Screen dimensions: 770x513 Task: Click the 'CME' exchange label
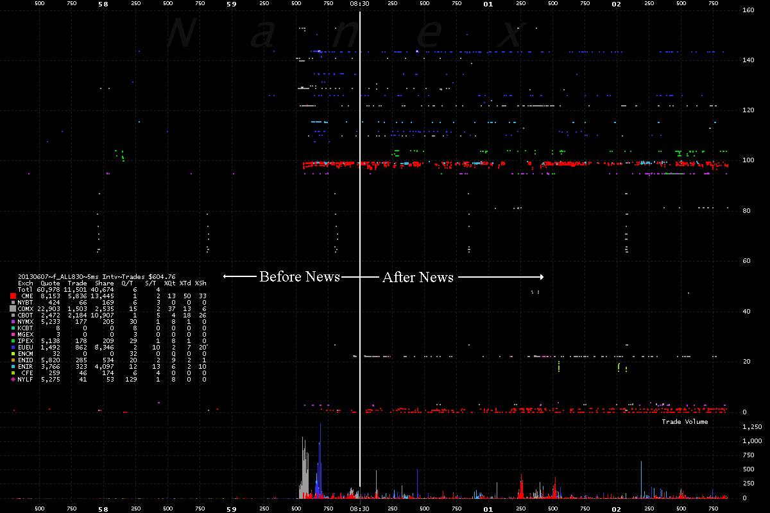pos(28,296)
